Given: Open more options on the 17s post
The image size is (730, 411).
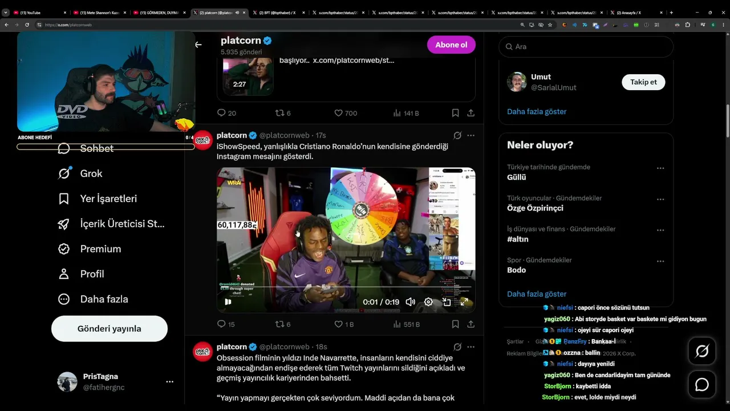Looking at the screenshot, I should tap(471, 135).
